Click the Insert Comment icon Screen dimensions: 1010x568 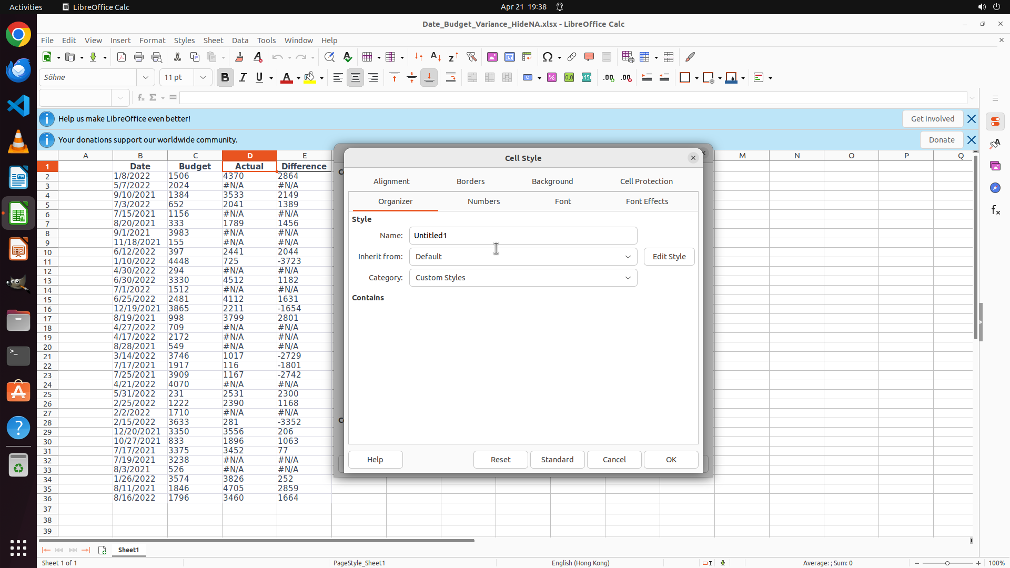tap(589, 57)
